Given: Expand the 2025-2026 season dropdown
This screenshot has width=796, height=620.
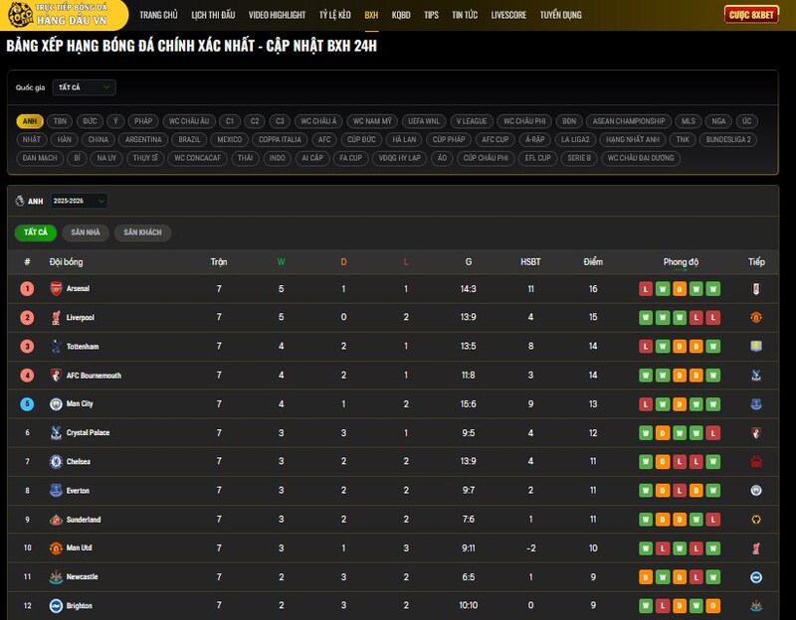Looking at the screenshot, I should click(x=78, y=201).
